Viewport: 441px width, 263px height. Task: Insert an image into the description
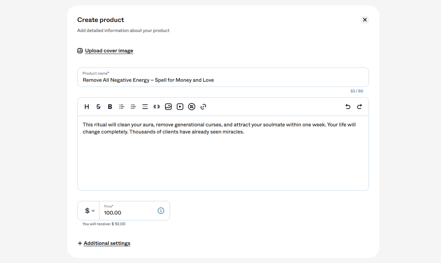coord(168,107)
